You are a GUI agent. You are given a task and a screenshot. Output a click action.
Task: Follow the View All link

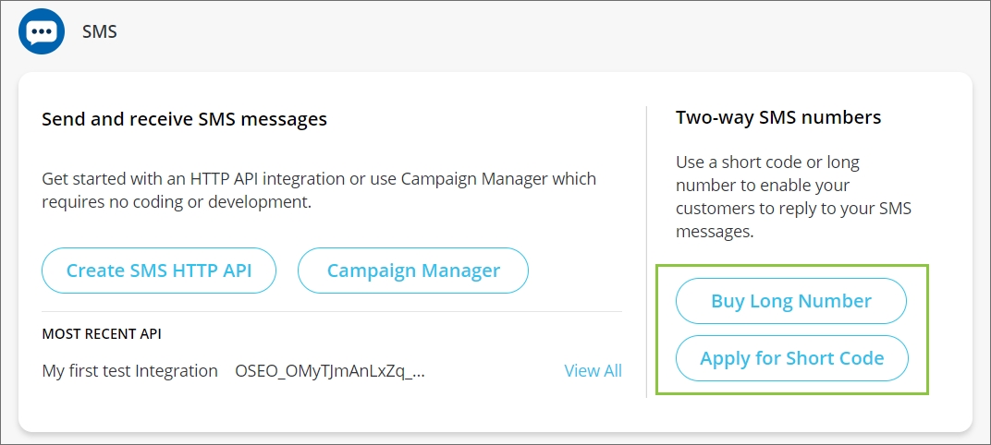tap(593, 370)
